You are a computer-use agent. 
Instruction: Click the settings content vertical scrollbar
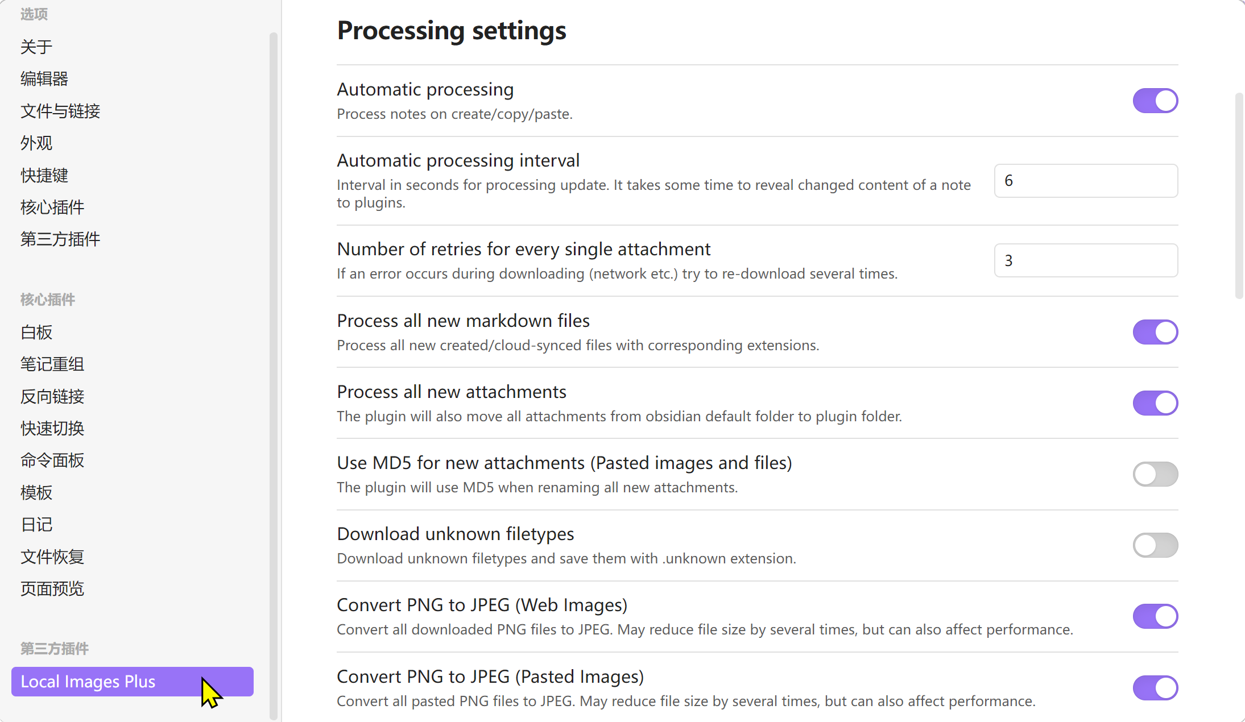click(x=1239, y=196)
